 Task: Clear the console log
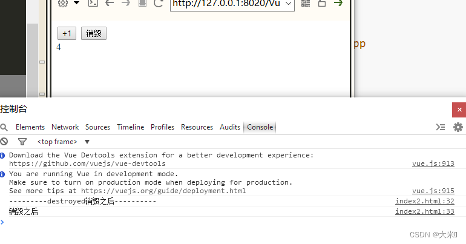(x=4, y=142)
